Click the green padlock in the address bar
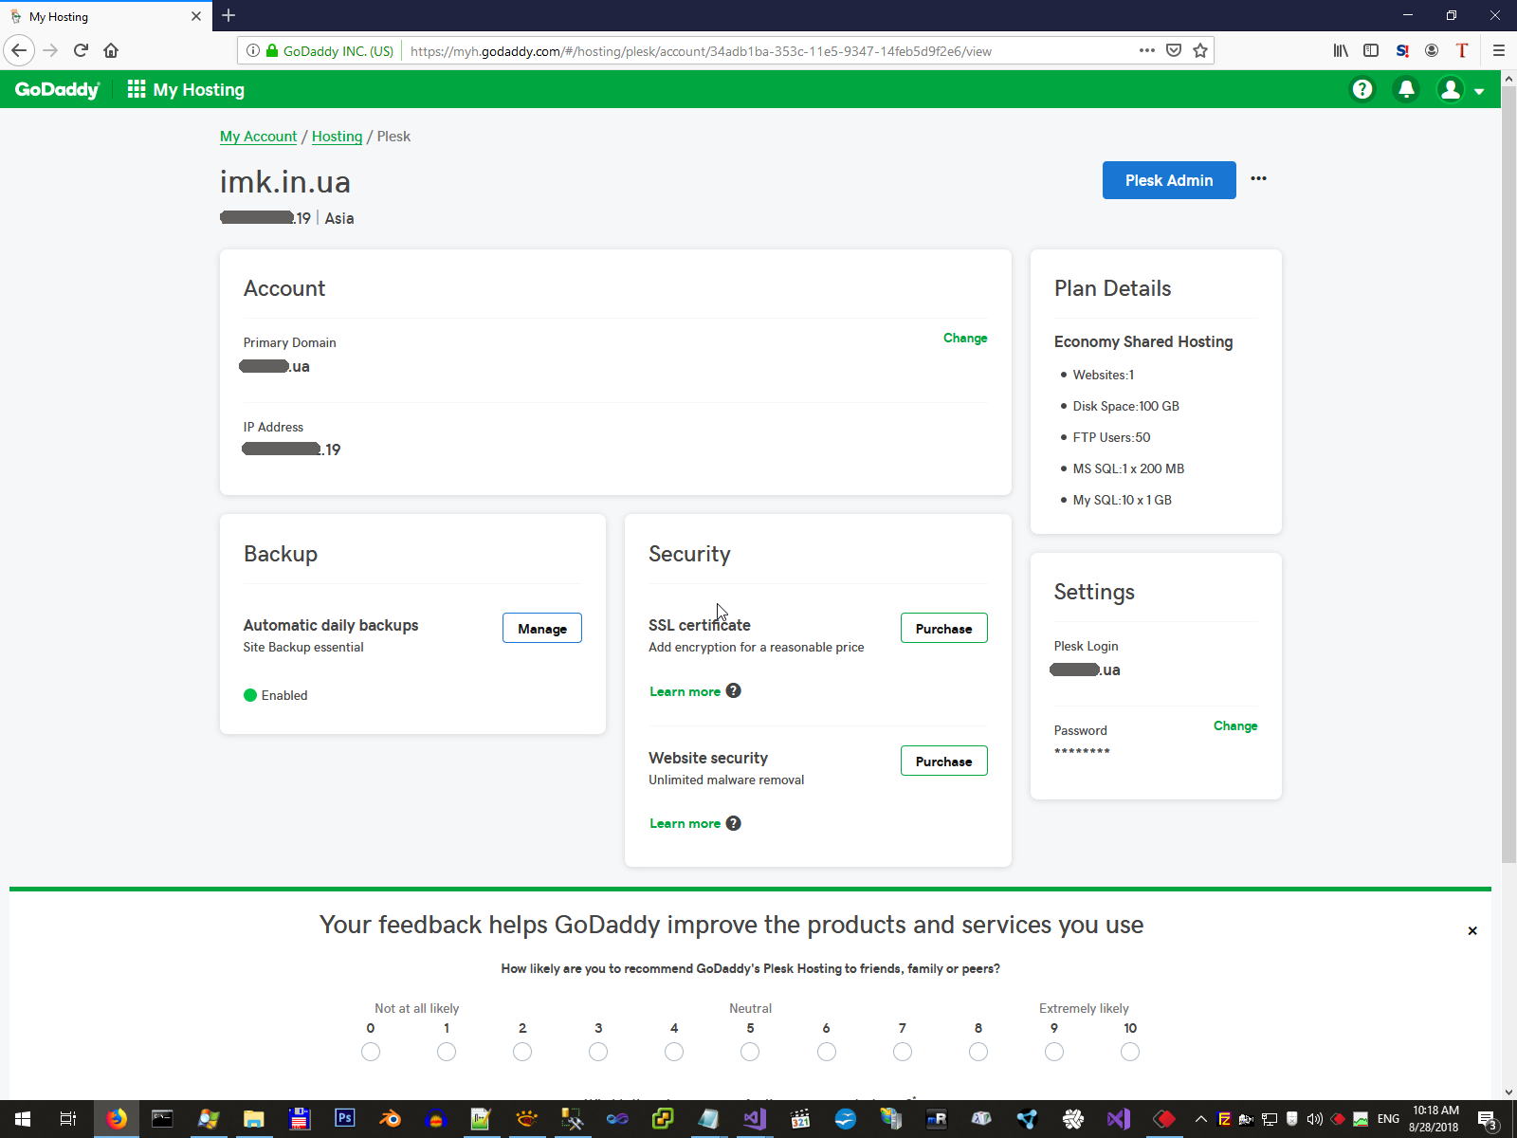Viewport: 1517px width, 1138px height. (272, 51)
